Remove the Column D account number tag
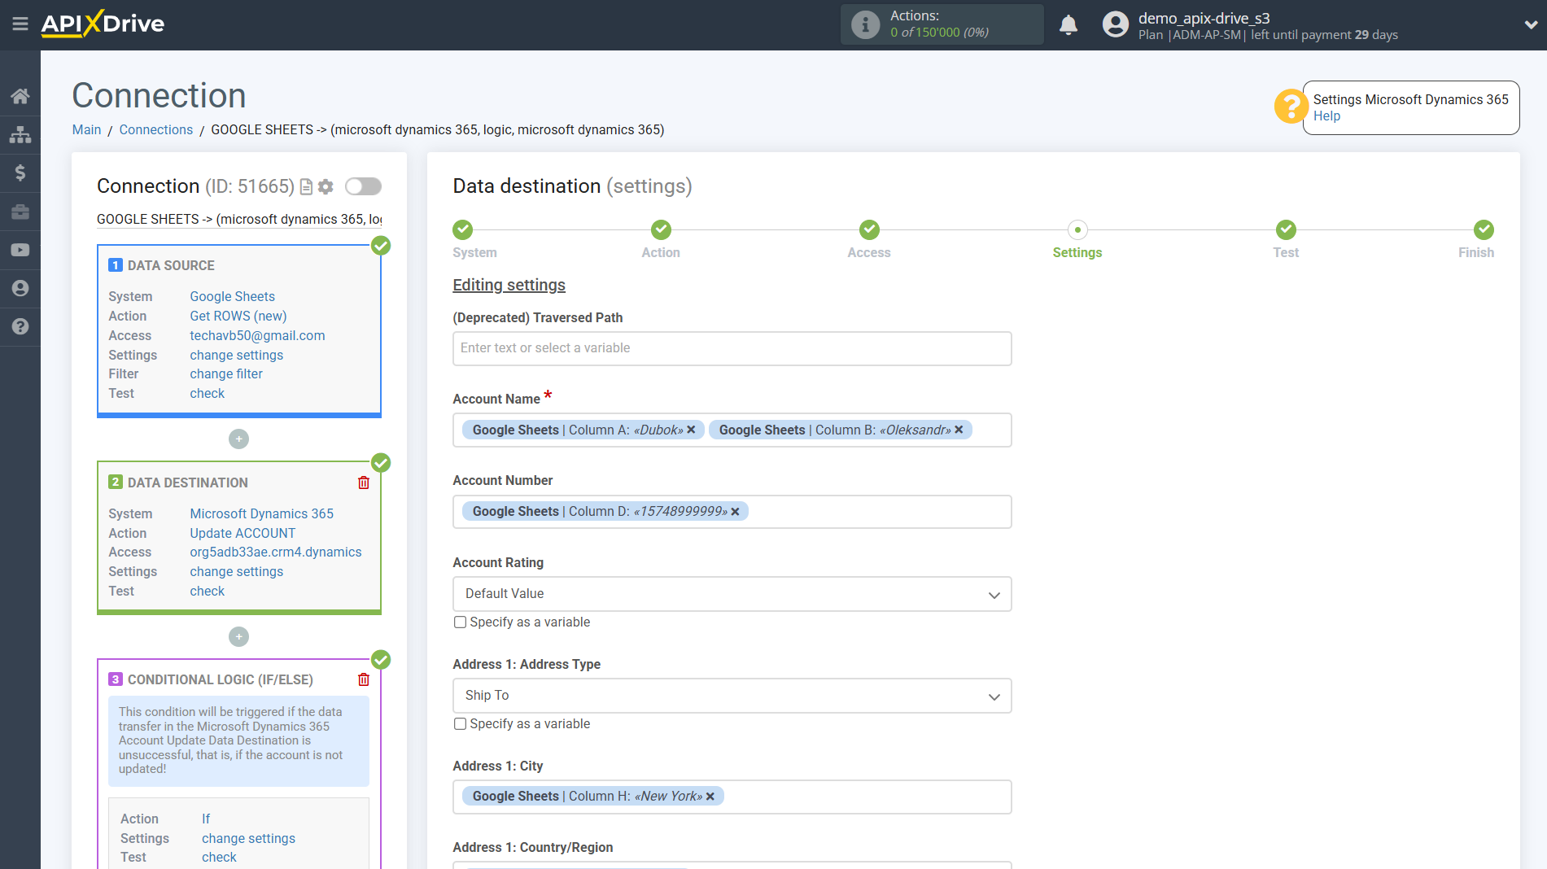Viewport: 1547px width, 869px height. 735,512
